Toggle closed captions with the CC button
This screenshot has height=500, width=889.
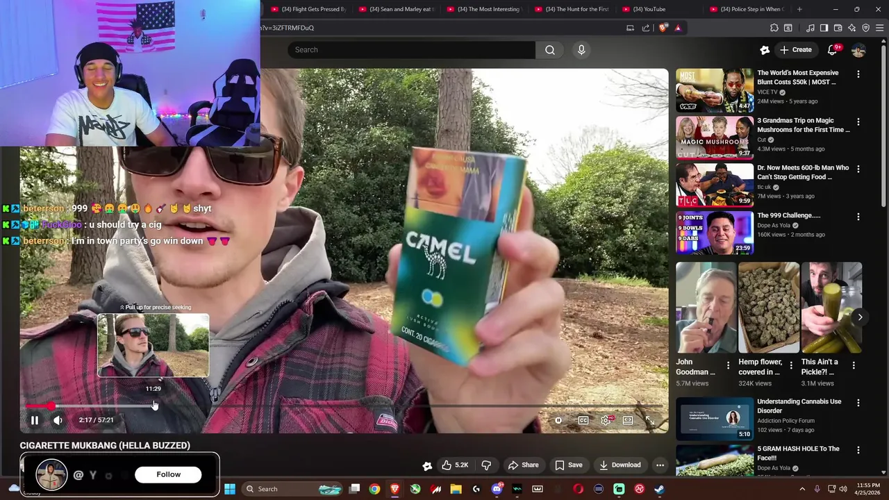pos(583,420)
